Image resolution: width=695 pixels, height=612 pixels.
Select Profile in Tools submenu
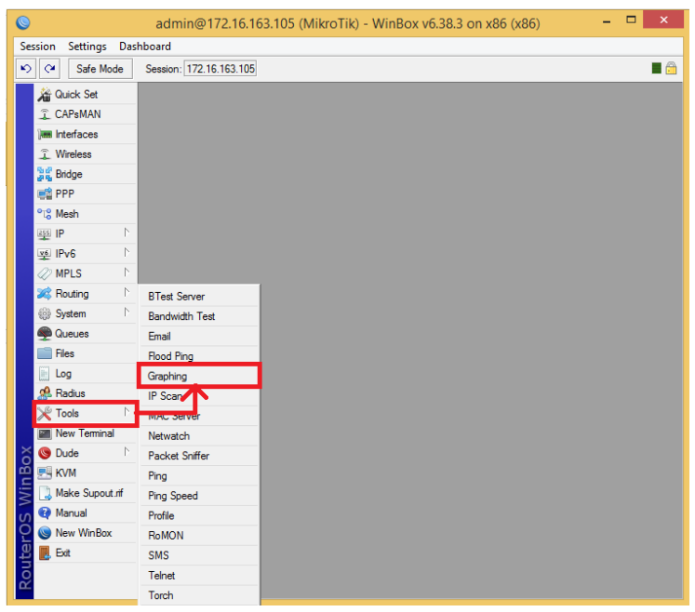tap(199, 516)
